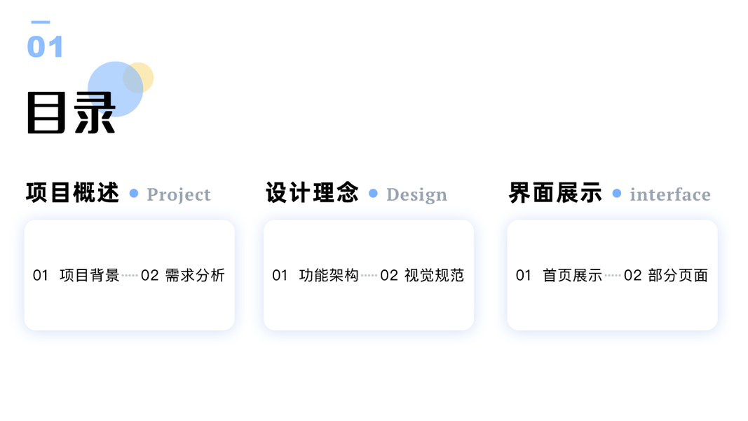Jump to 02 视觉规范 entry
Viewport: 748px width, 421px height.
(422, 276)
